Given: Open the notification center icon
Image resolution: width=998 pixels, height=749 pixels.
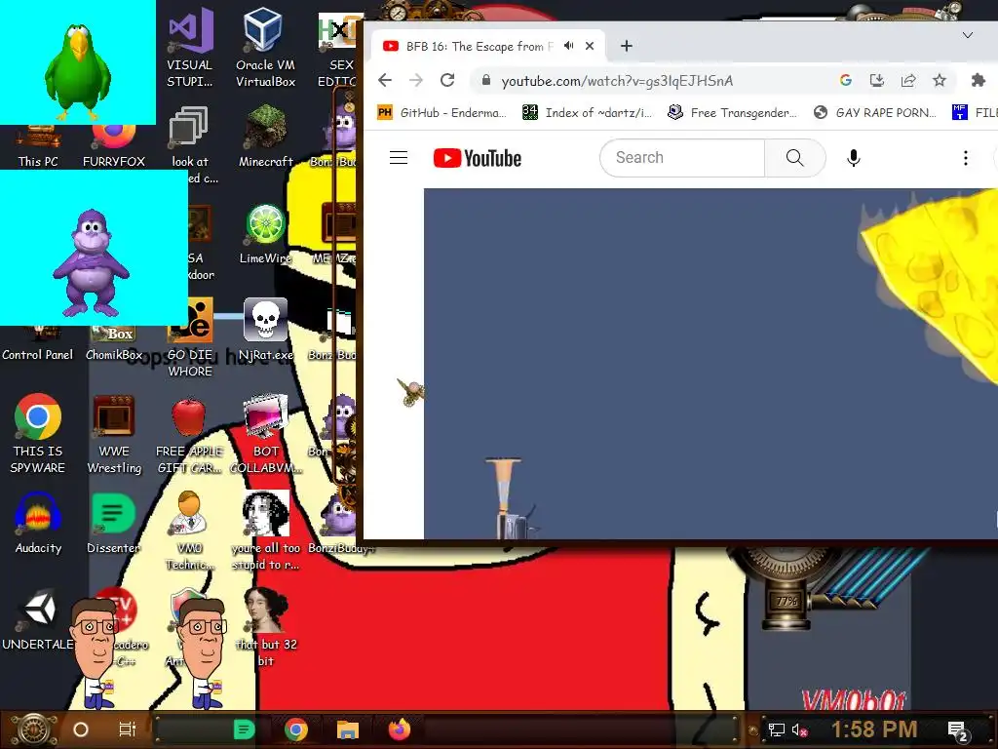Looking at the screenshot, I should click(x=957, y=731).
